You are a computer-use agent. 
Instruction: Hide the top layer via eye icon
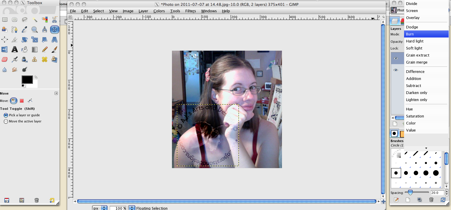[396, 58]
